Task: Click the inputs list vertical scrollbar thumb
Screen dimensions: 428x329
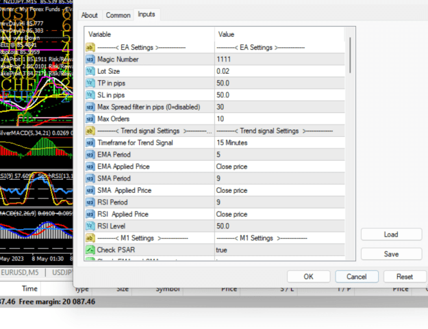Action: (350, 55)
